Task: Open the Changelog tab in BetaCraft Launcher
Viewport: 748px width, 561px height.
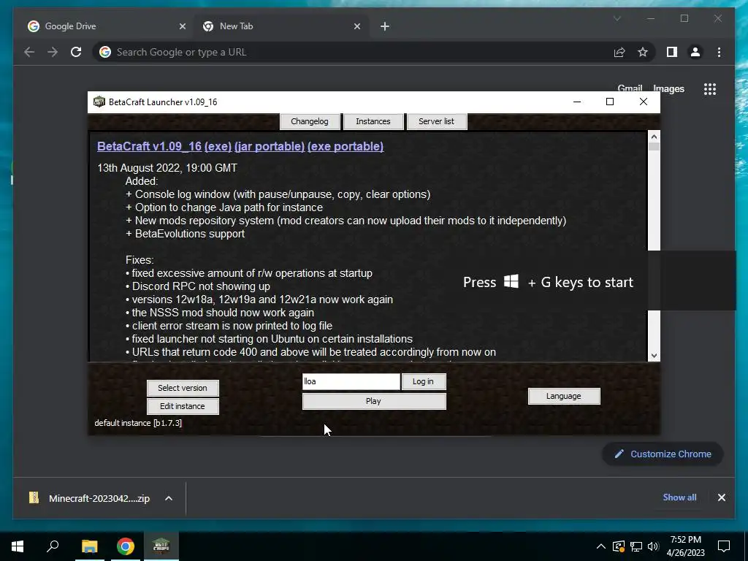Action: (310, 121)
